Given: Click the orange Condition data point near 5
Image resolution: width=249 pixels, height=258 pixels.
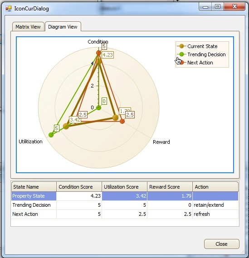Looking at the screenshot, I should click(98, 53).
